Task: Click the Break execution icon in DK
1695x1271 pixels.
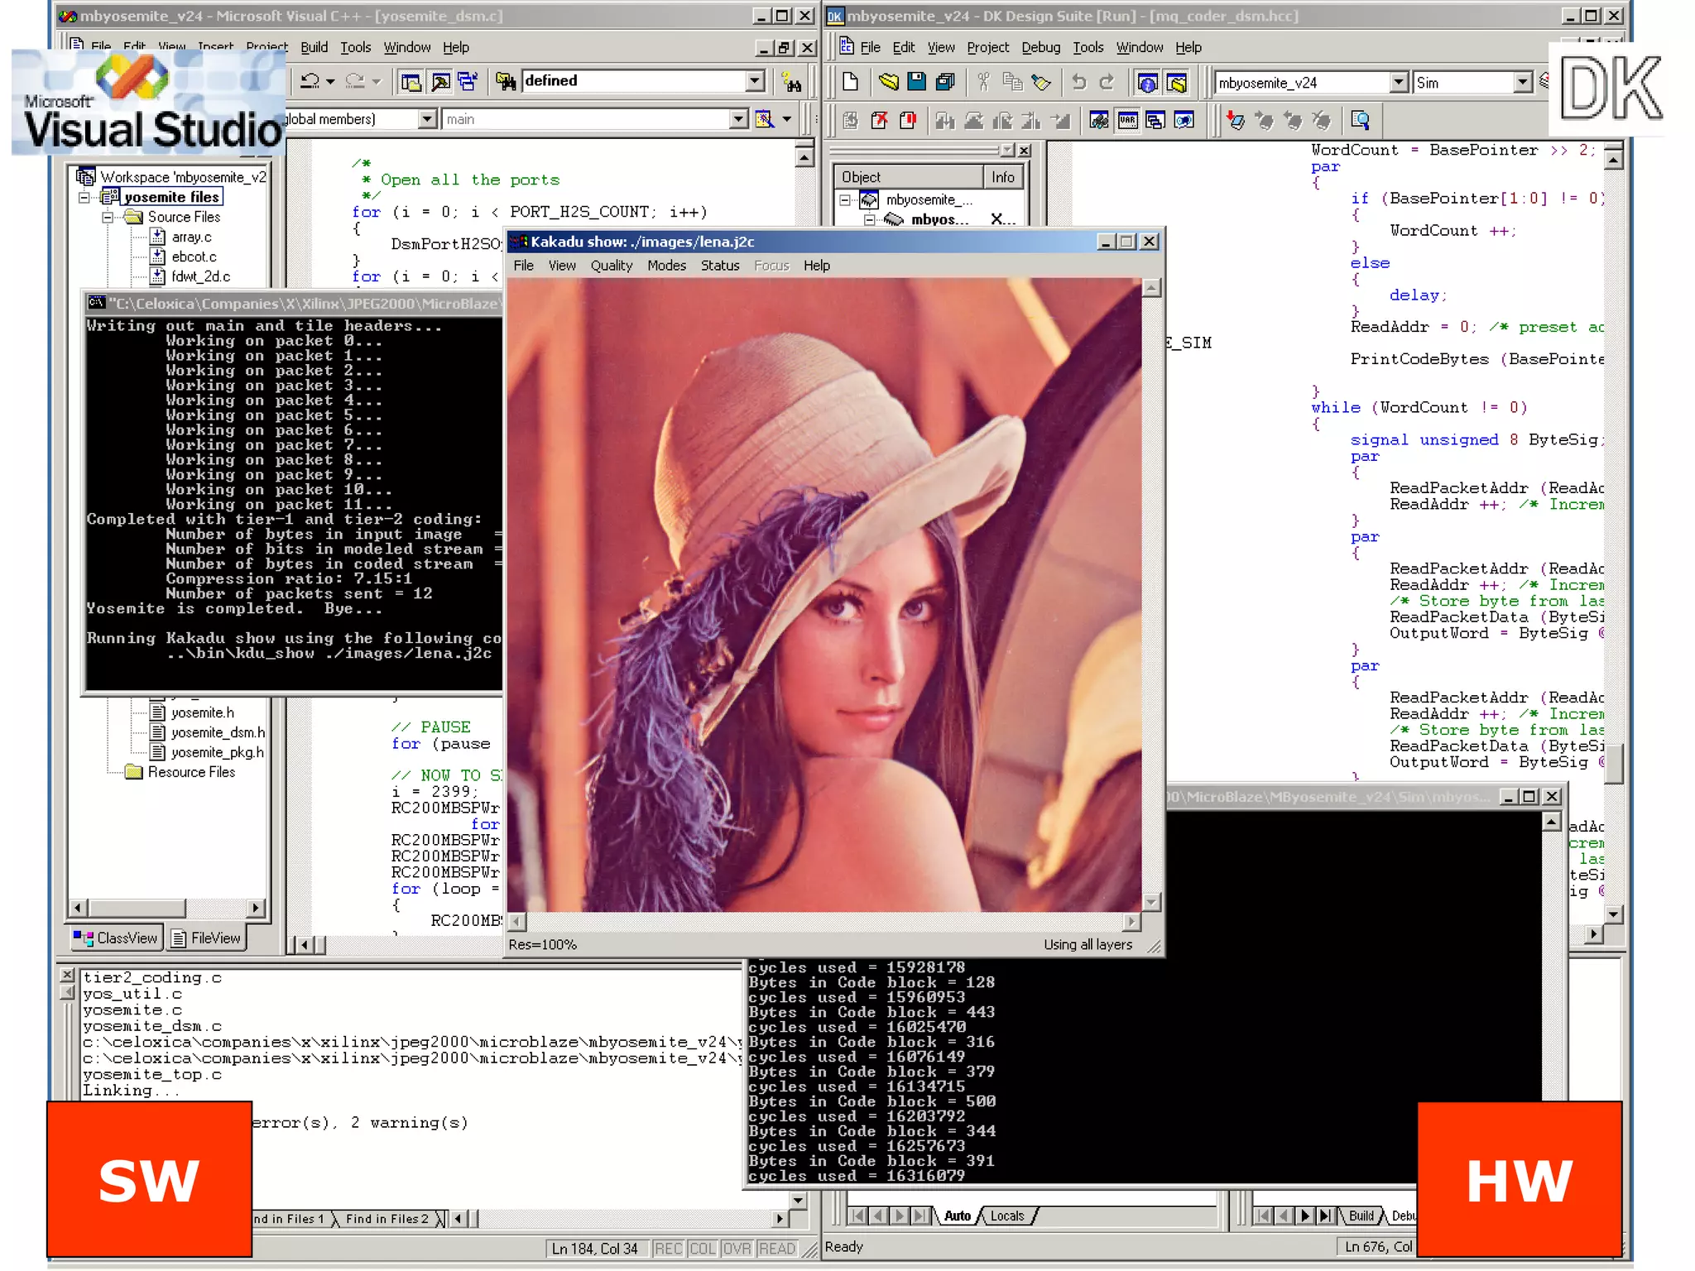Action: click(x=908, y=121)
